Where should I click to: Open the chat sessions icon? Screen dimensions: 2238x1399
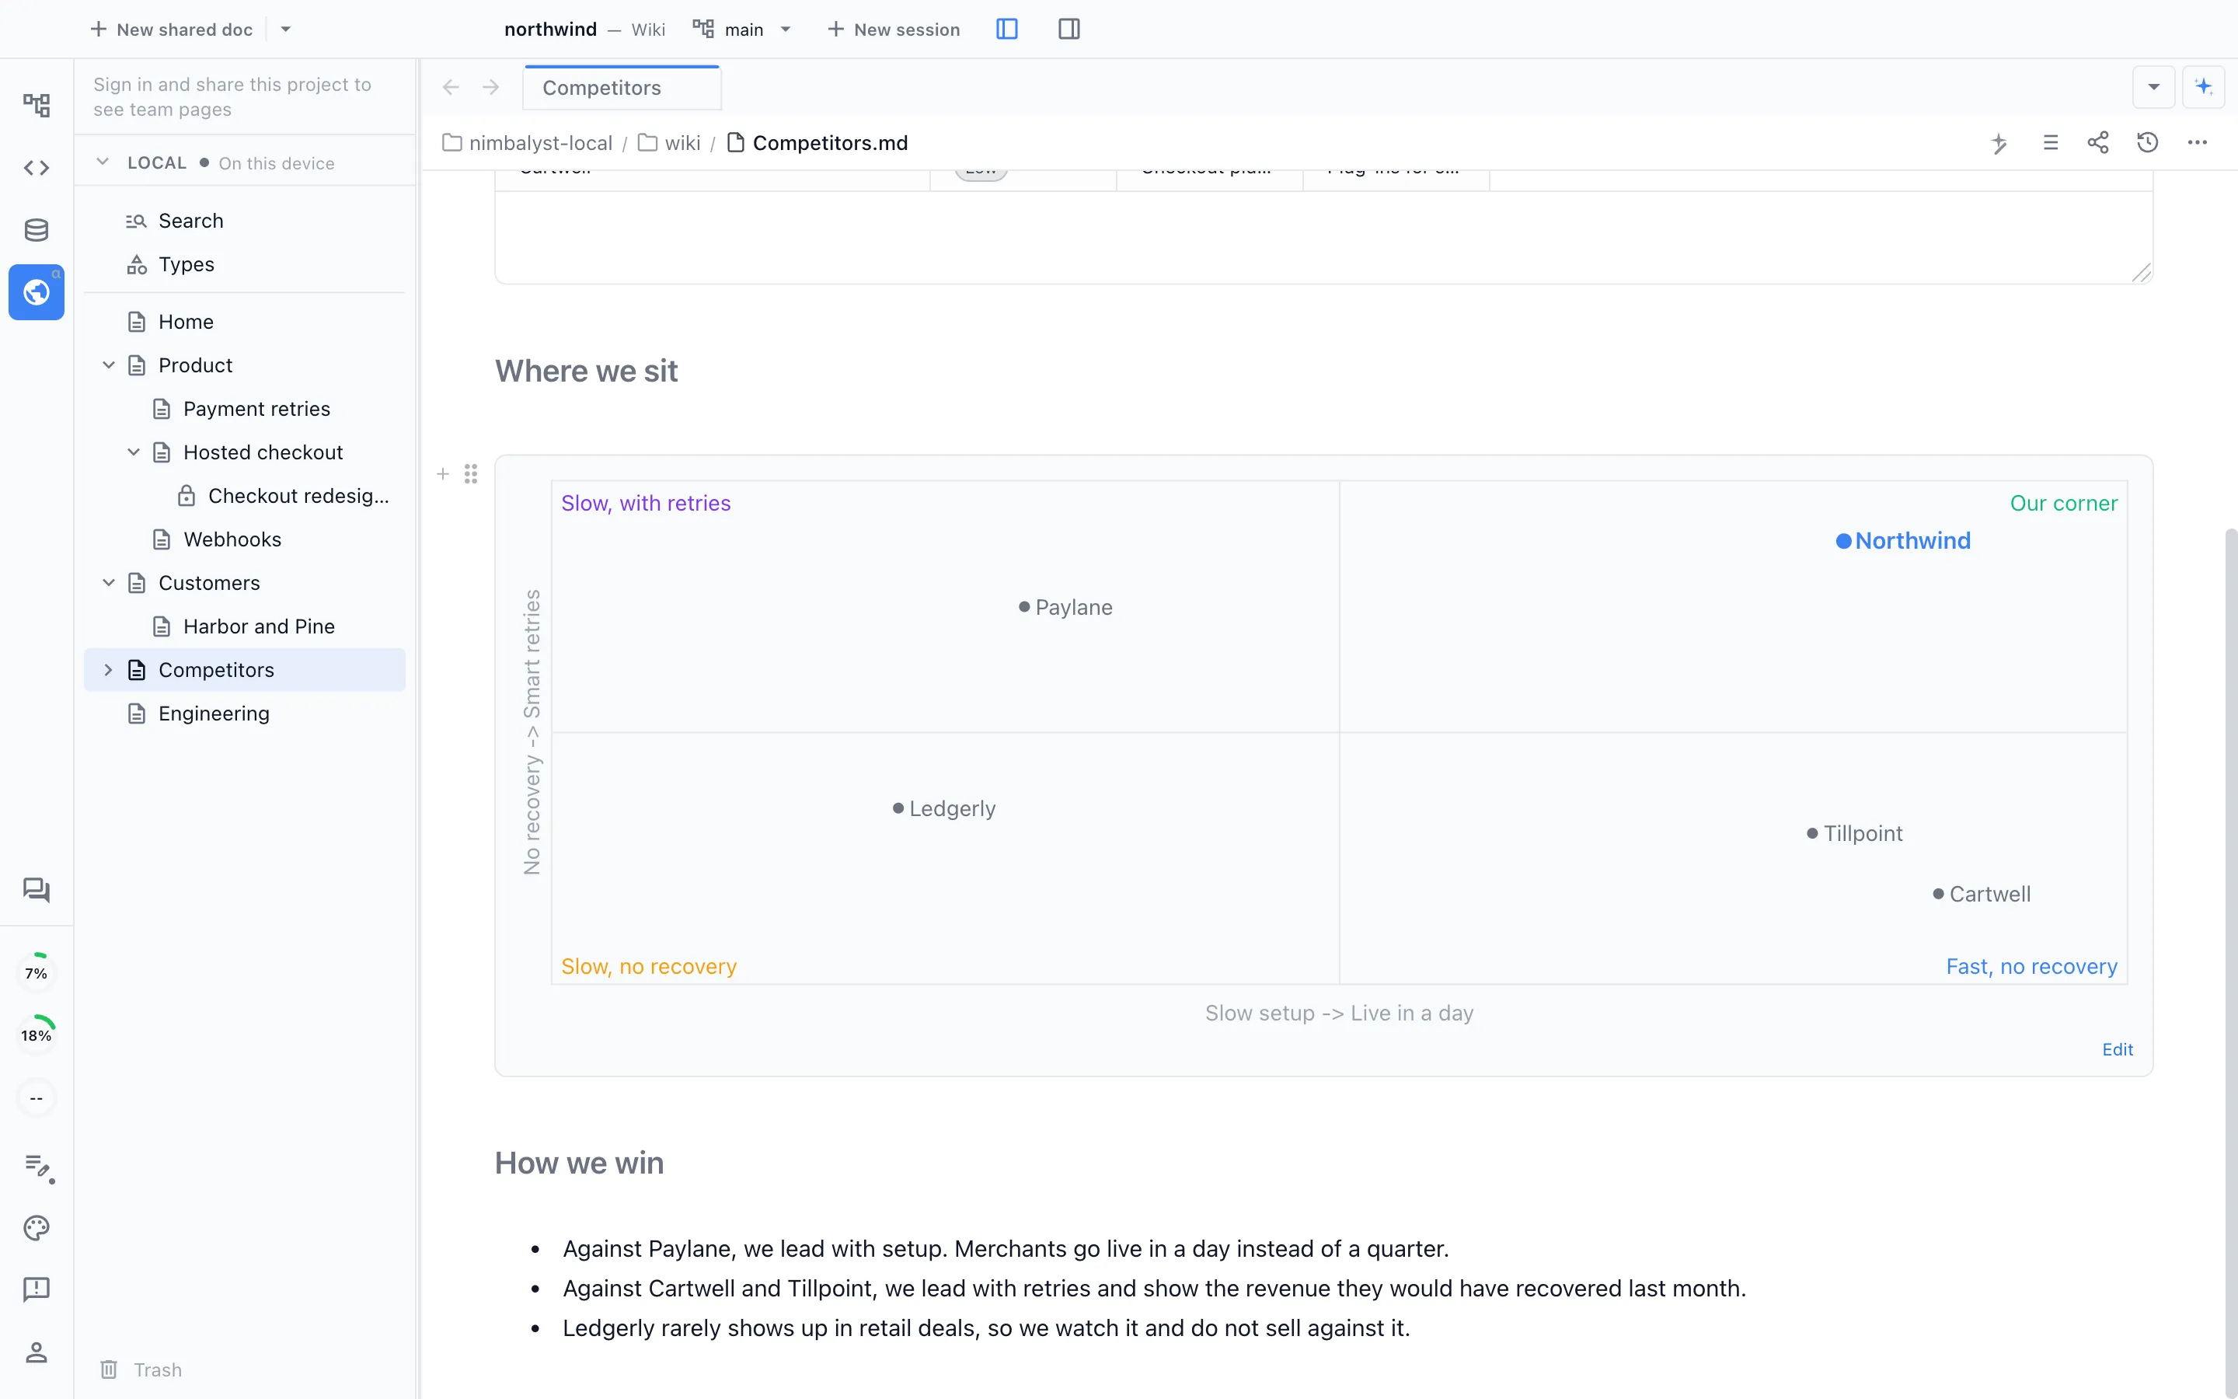36,889
